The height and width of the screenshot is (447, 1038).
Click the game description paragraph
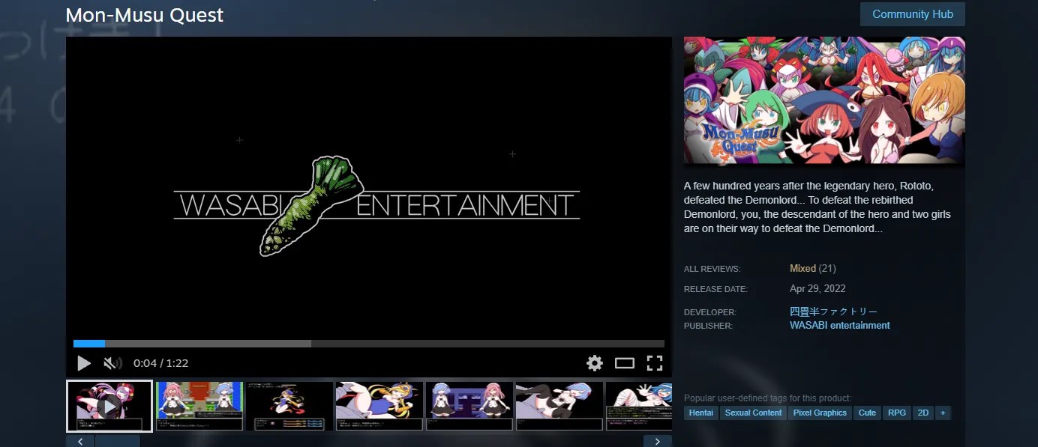point(817,207)
